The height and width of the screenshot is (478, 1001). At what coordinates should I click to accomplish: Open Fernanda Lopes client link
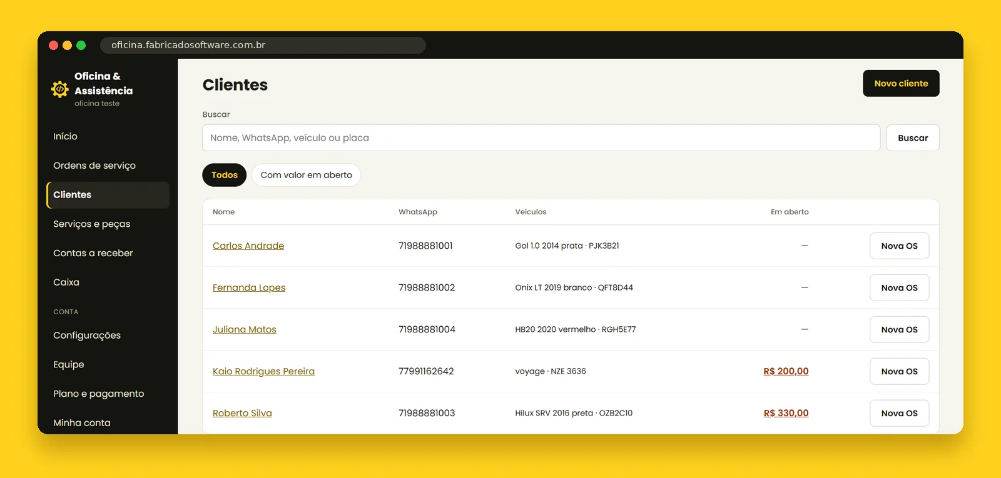pyautogui.click(x=249, y=287)
